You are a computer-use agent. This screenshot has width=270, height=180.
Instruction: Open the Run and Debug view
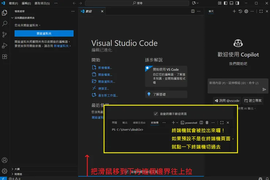point(4,46)
